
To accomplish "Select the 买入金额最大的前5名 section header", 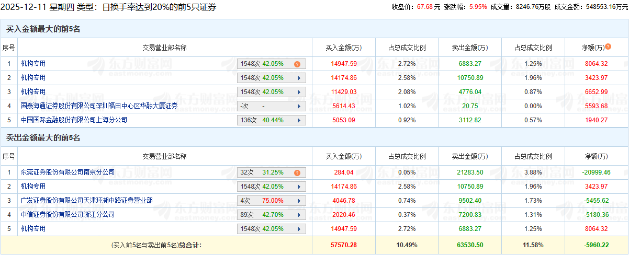I will click(x=43, y=29).
